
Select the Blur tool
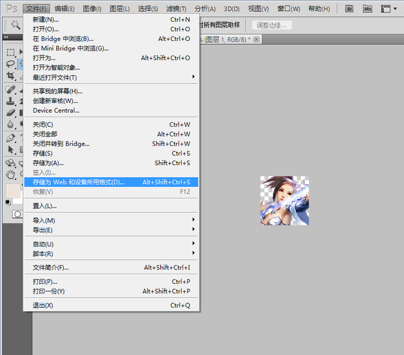click(11, 124)
